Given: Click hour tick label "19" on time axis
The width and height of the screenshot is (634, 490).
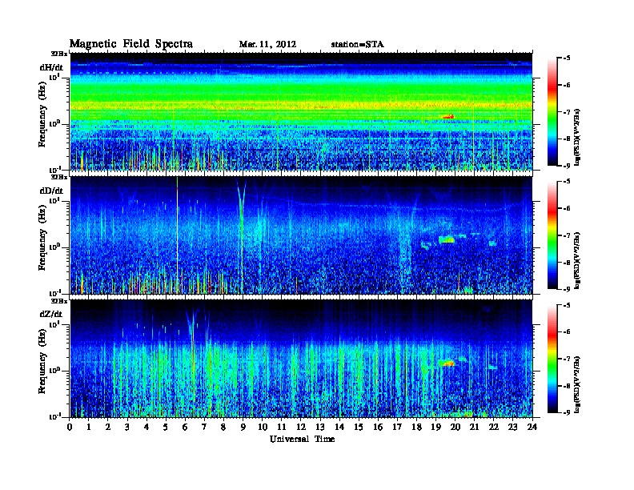Looking at the screenshot, I should pos(435,428).
